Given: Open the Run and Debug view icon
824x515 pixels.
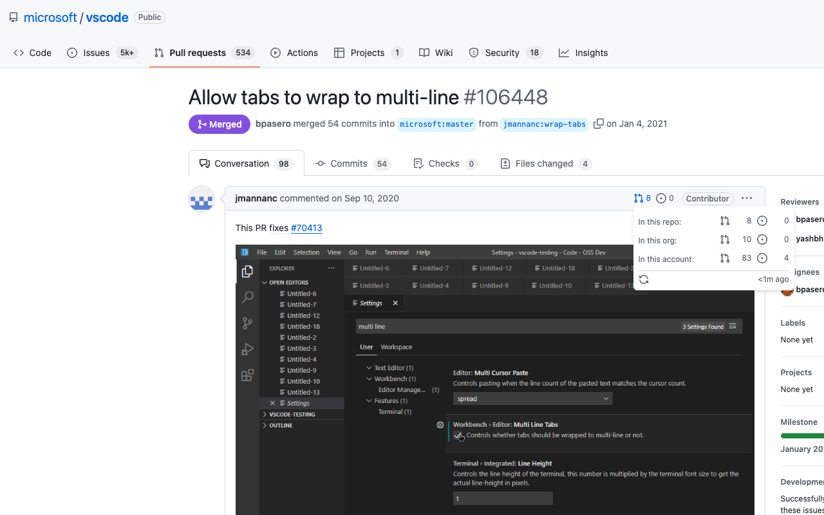Looking at the screenshot, I should tap(247, 349).
